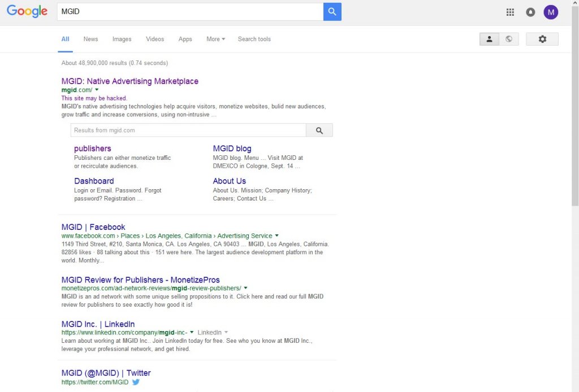
Task: Click the Twitter bird icon
Action: pos(136,382)
